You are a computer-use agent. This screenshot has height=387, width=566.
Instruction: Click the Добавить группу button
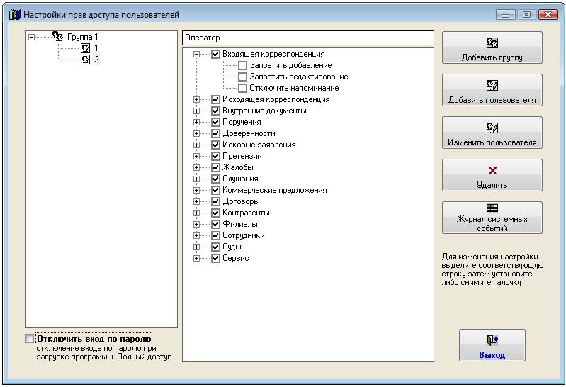(x=492, y=47)
